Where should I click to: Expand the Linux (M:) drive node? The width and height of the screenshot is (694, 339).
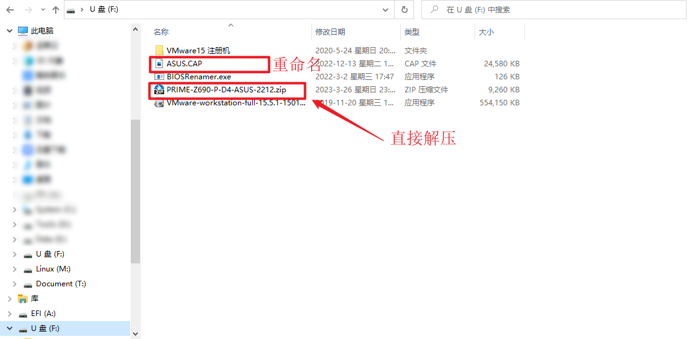[x=15, y=269]
